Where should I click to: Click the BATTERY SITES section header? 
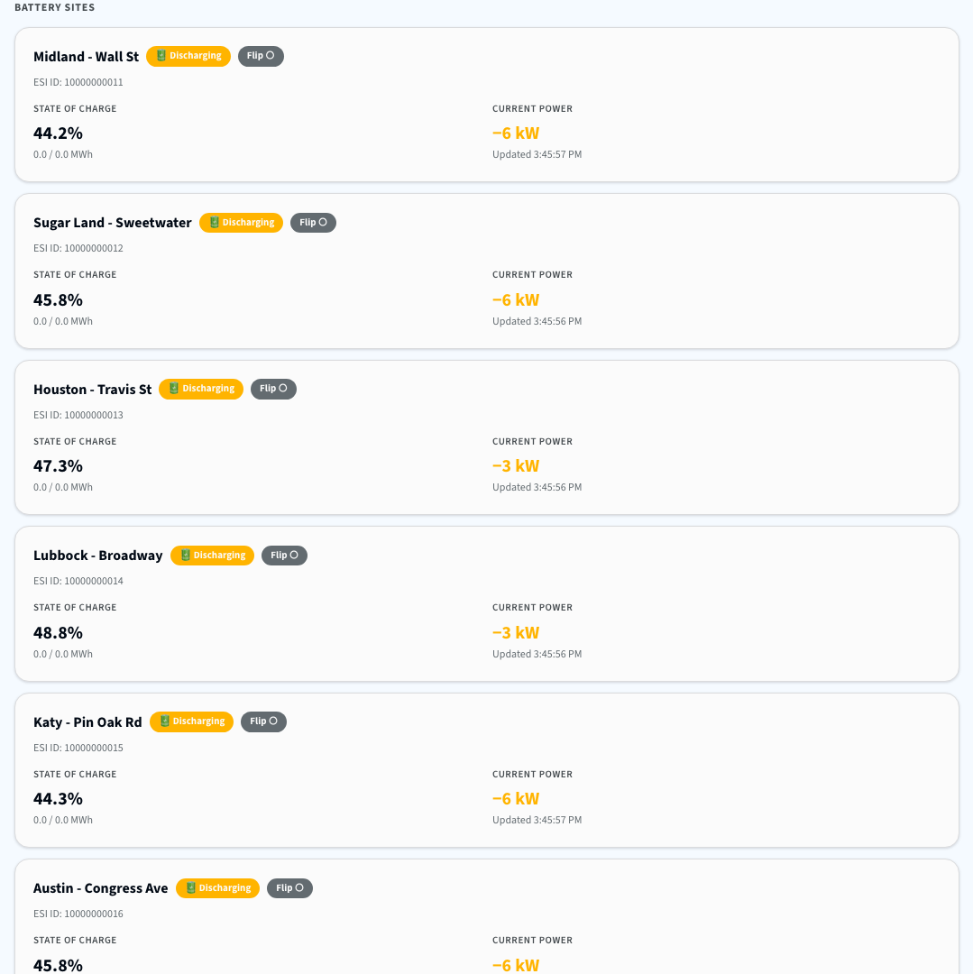54,7
